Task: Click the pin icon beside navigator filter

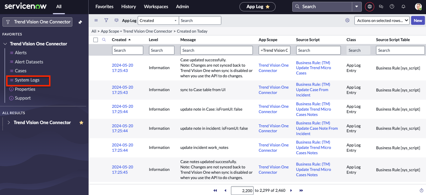Action: click(x=80, y=22)
